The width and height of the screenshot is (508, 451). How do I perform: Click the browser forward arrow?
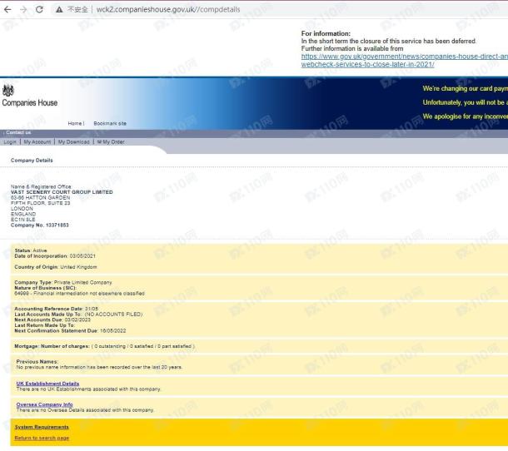point(23,9)
